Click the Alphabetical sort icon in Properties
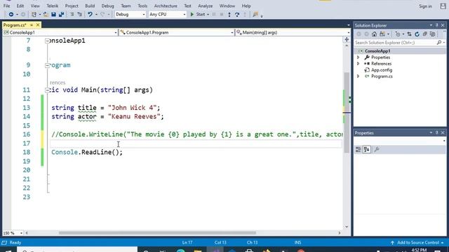449x252 pixels. tap(366, 149)
